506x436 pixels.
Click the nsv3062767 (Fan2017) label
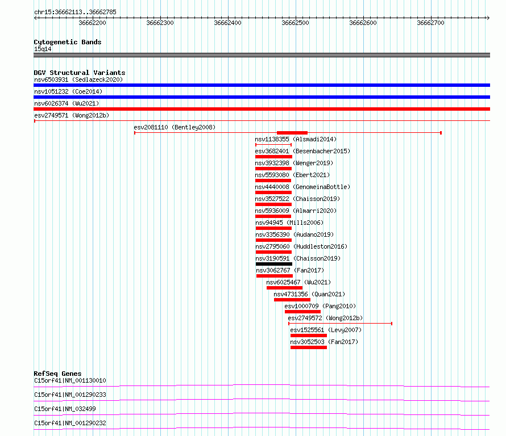point(290,270)
